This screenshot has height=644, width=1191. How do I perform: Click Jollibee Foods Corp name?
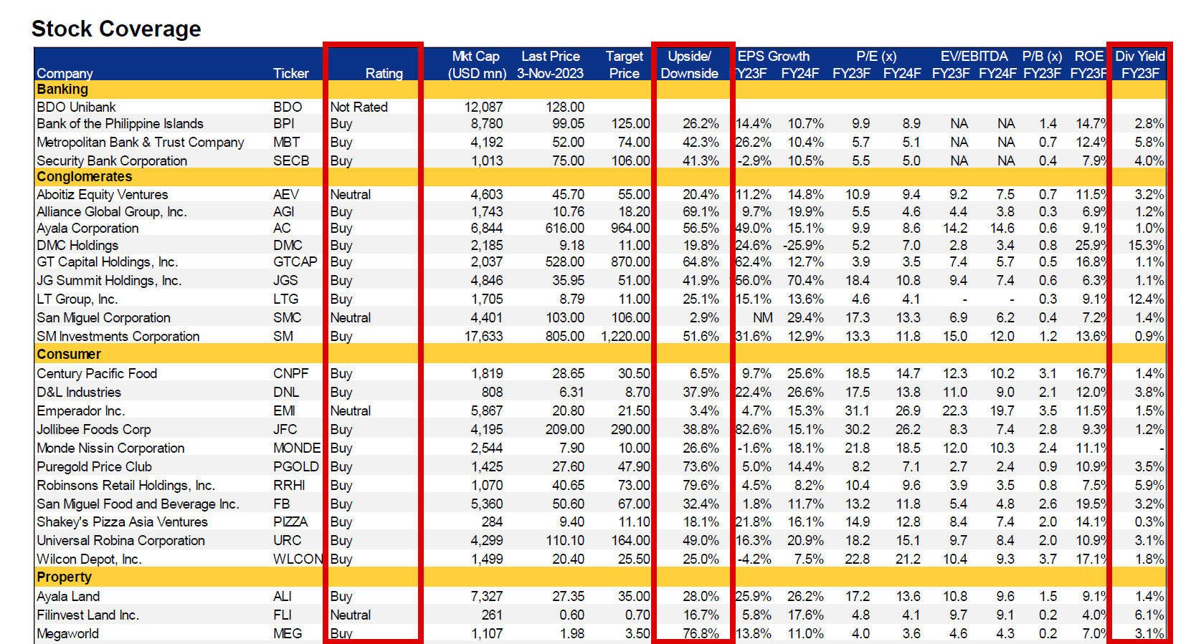[94, 430]
